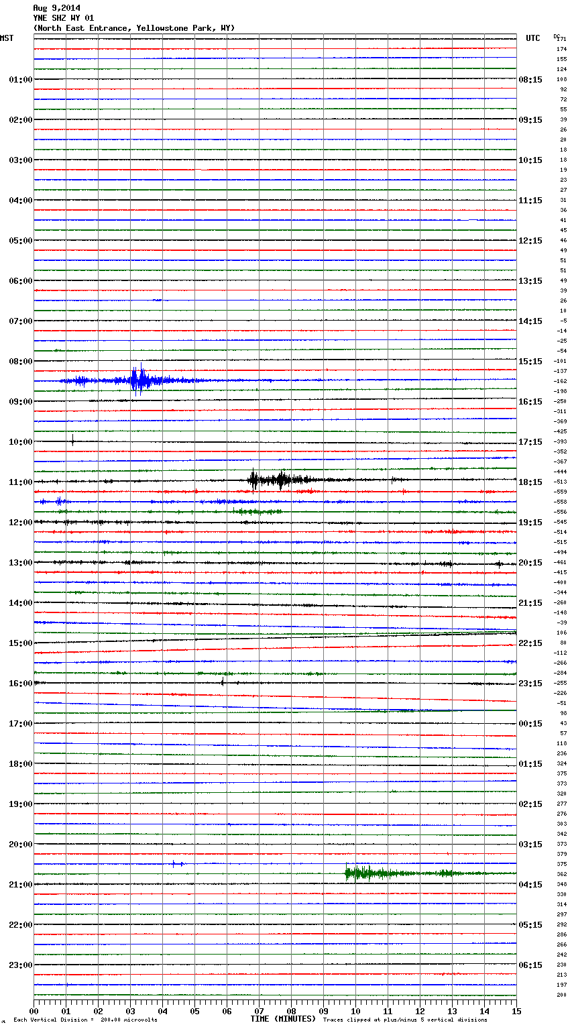
Task: Click minute label '09' on the bottom axis
Action: pos(323,1011)
